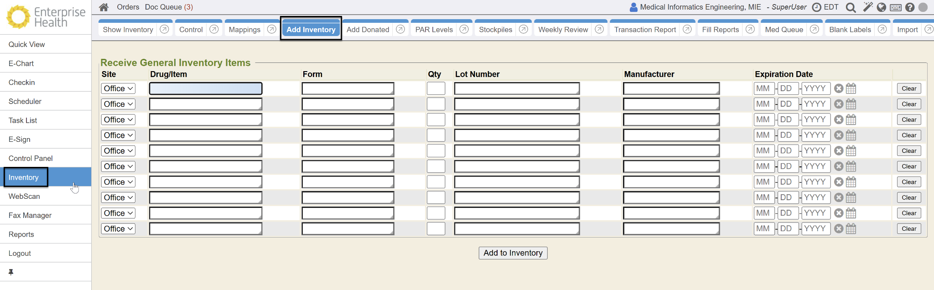Screen dimensions: 934x290
Task: Pop out Show Inventory tab with arrow icon
Action: tap(165, 29)
